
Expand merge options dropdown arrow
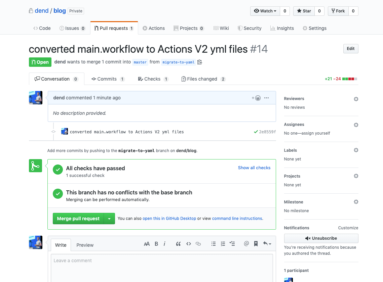[109, 219]
